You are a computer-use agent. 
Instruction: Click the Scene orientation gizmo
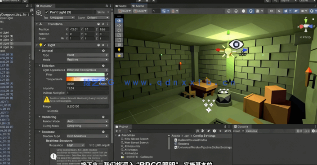[306, 26]
